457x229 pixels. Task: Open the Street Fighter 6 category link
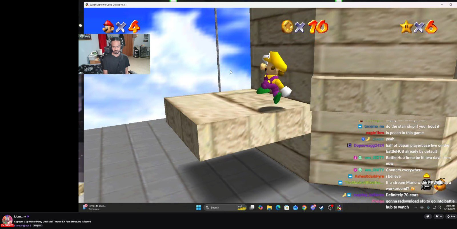point(23,226)
